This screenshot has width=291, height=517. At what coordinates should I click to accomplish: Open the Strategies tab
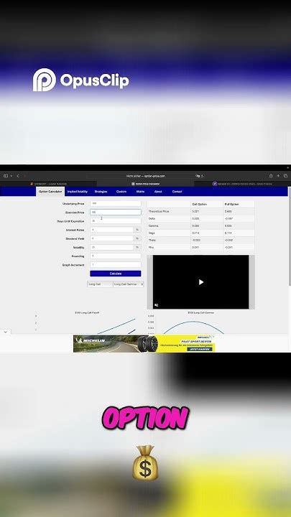pyautogui.click(x=101, y=192)
